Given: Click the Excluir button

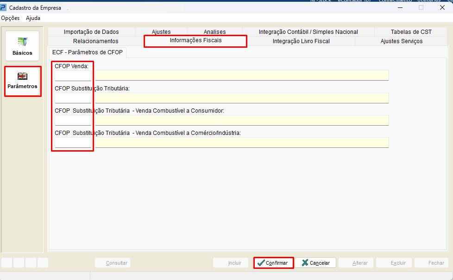Looking at the screenshot, I should (394, 263).
